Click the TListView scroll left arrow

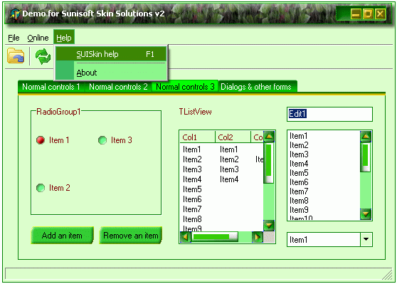186,237
